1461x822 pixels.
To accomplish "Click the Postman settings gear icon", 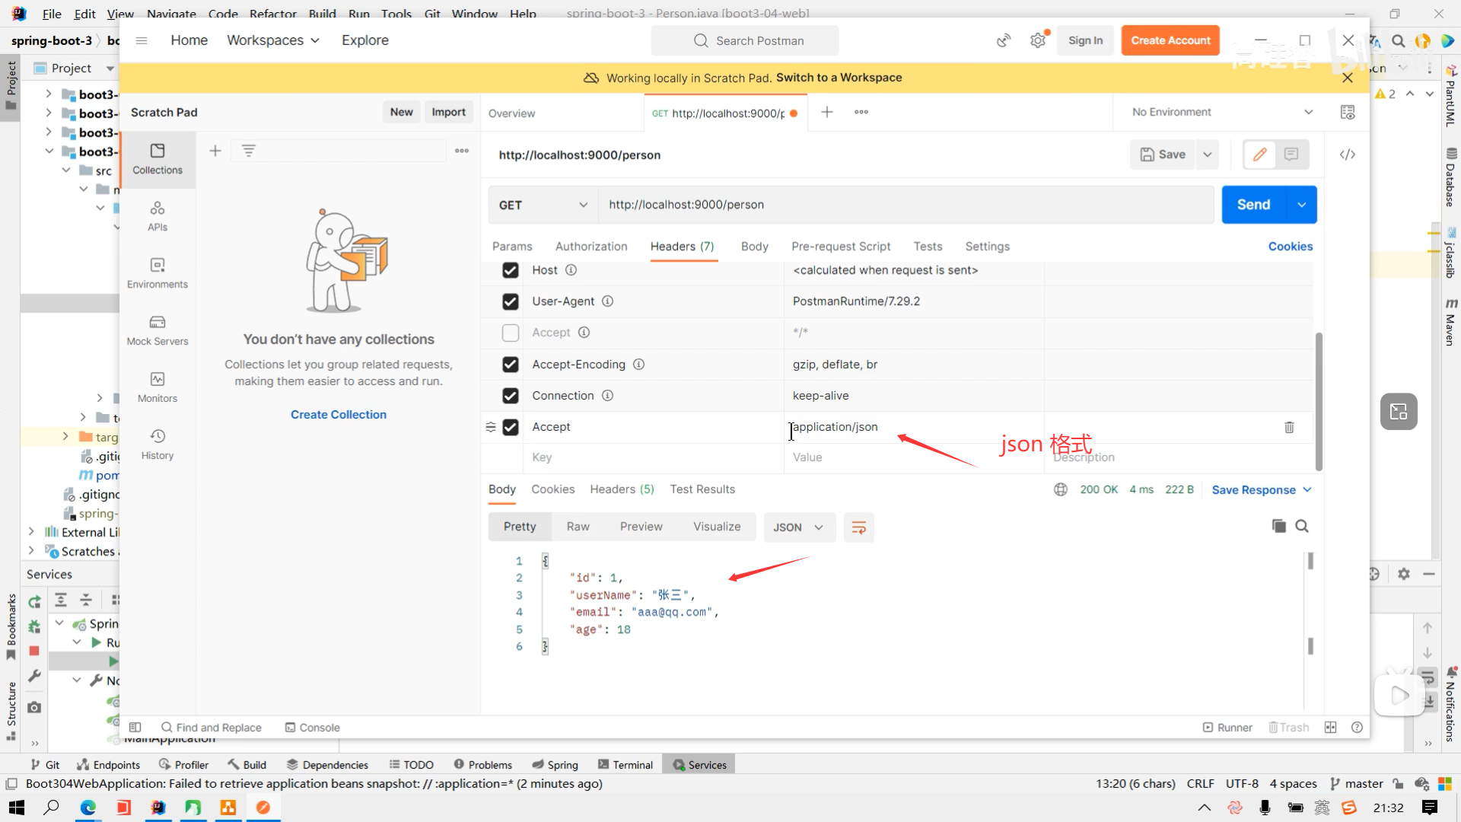I will point(1038,40).
